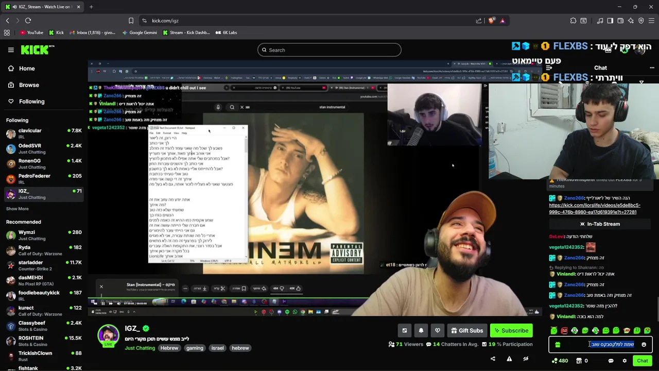659x371 pixels.
Task: Open the PedroFederer channel
Action: coord(44,179)
